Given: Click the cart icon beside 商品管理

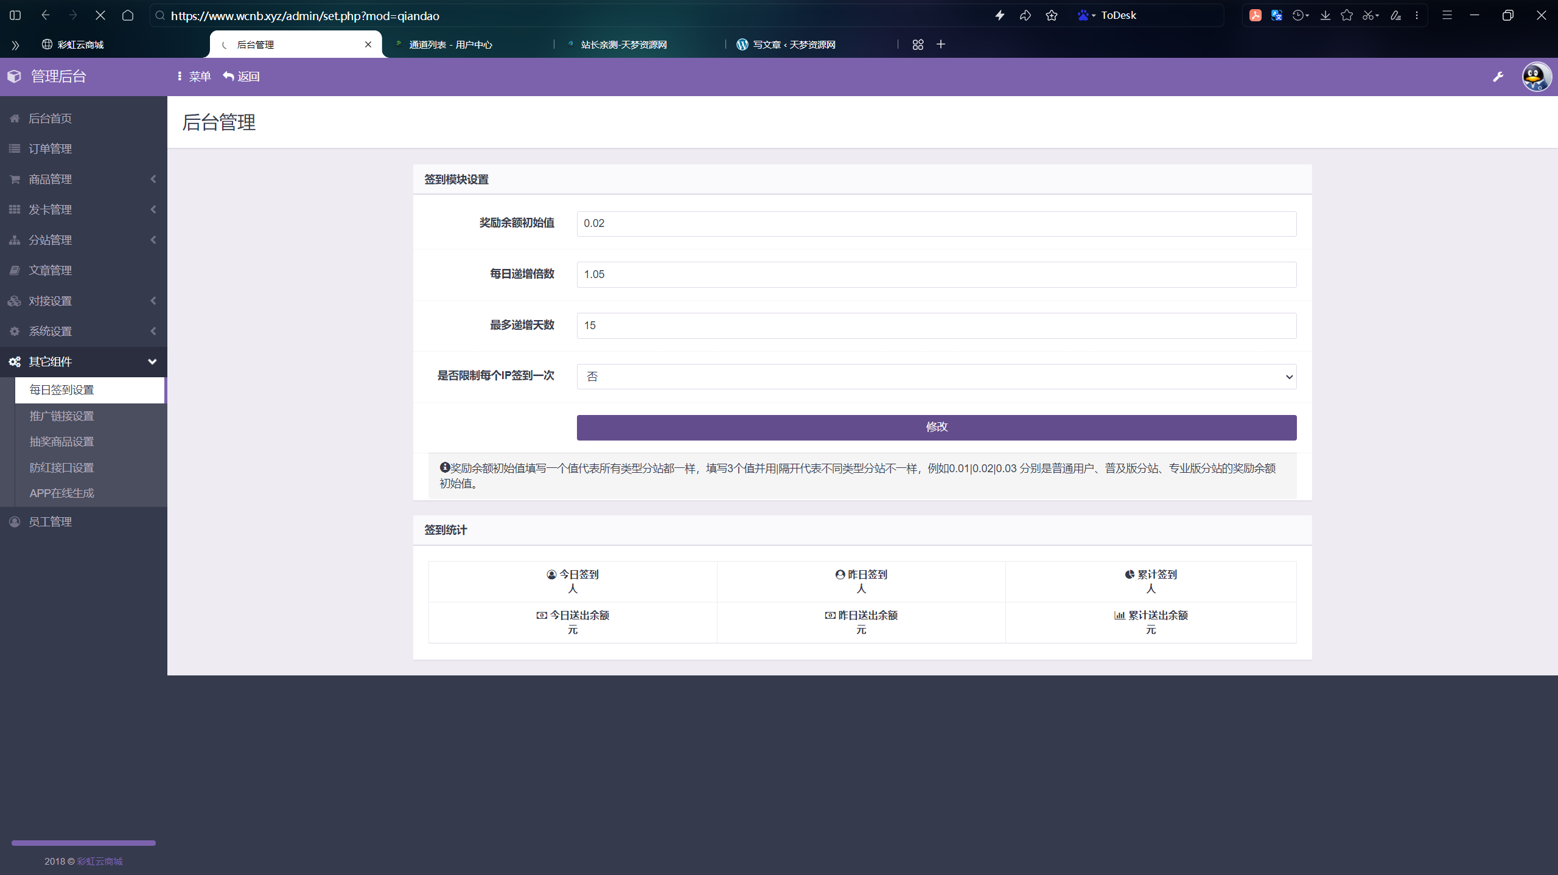Looking at the screenshot, I should [x=15, y=179].
